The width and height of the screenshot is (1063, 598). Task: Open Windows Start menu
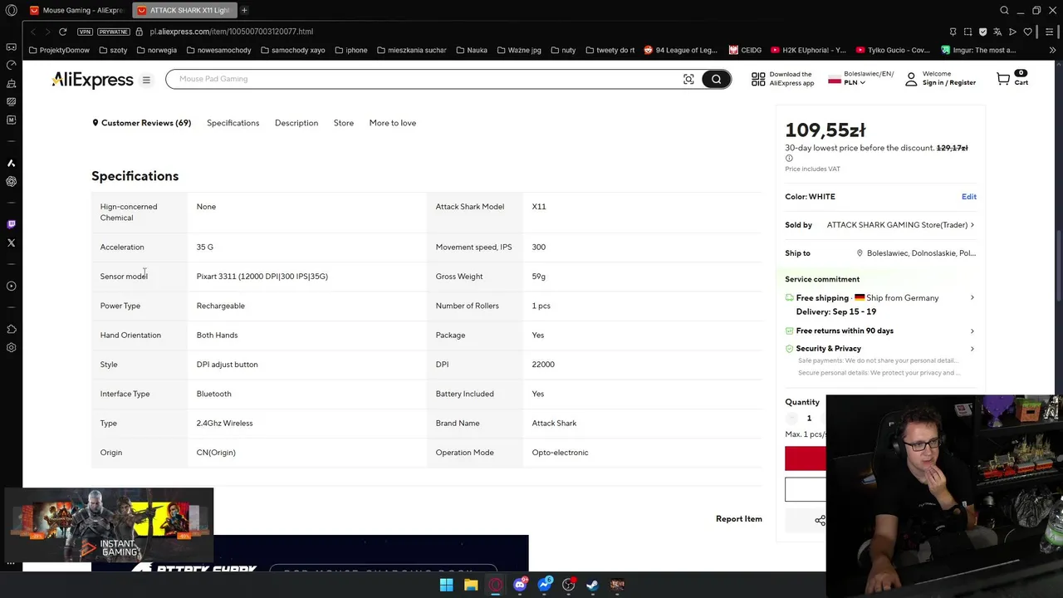click(446, 585)
